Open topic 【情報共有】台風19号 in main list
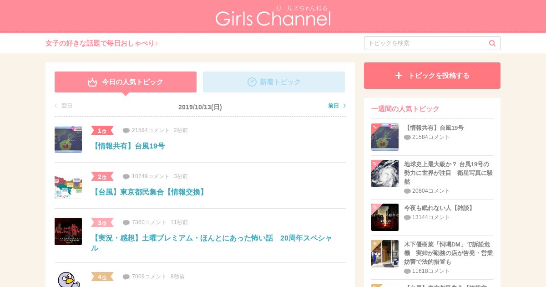This screenshot has height=287, width=546. click(128, 146)
